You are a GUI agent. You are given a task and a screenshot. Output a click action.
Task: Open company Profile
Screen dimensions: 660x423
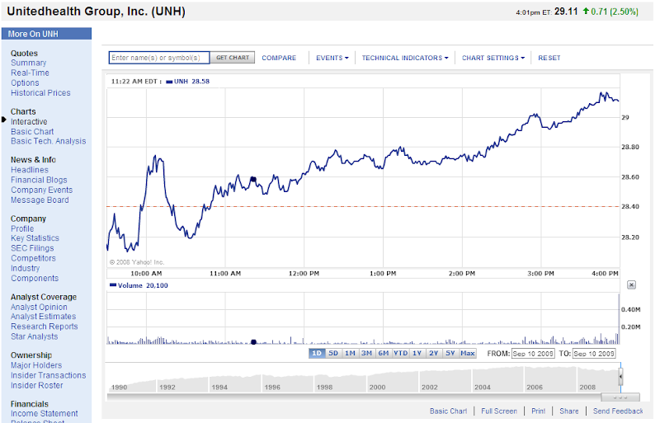coord(22,228)
